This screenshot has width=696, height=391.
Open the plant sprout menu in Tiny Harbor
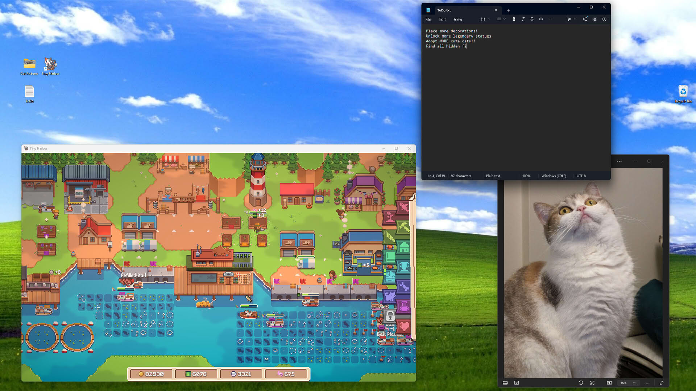(x=389, y=218)
